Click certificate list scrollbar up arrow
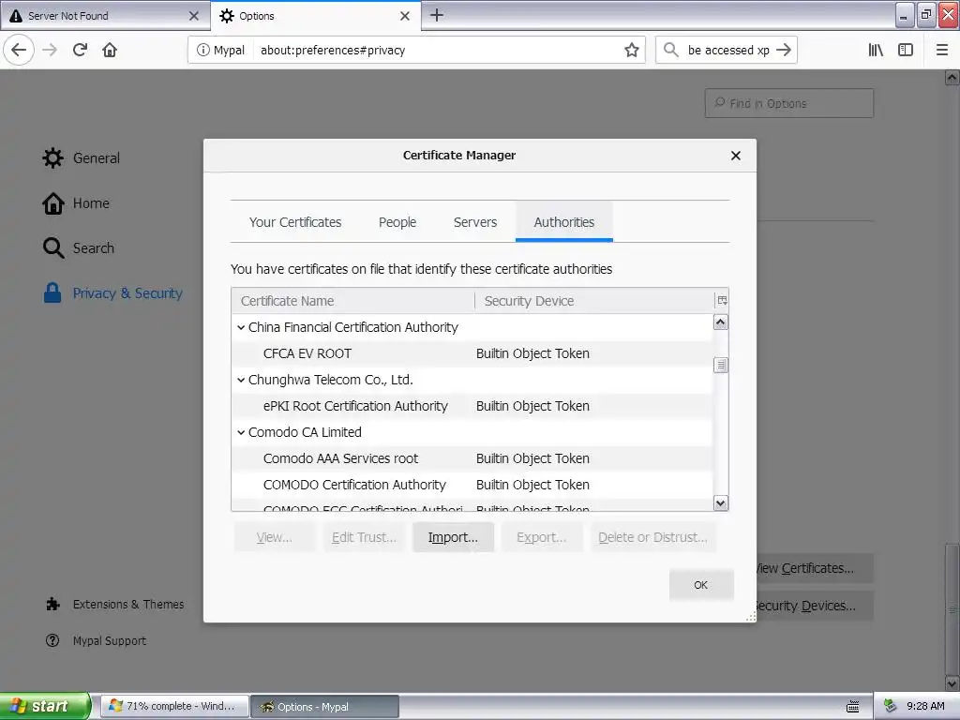 click(x=721, y=322)
